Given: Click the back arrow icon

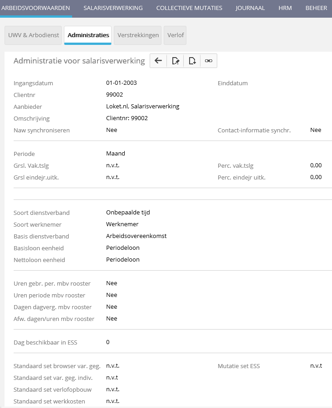Looking at the screenshot, I should click(x=158, y=61).
